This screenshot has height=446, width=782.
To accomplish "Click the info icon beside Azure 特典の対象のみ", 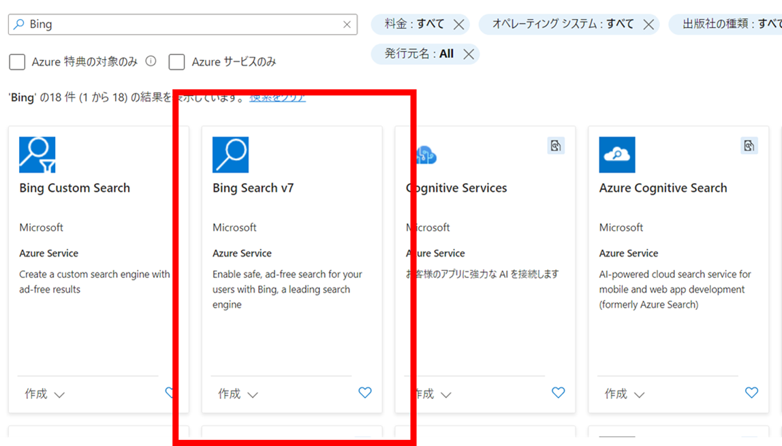I will [151, 61].
